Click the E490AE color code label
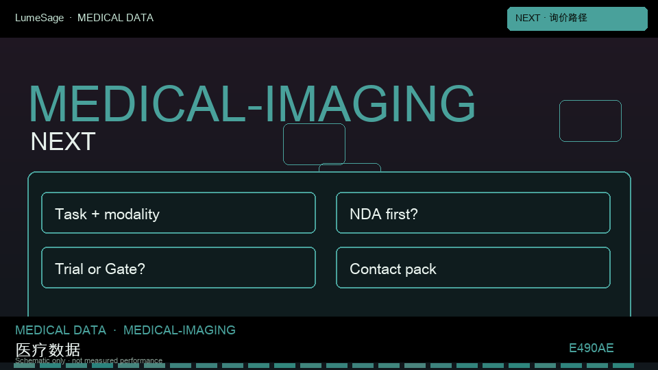 click(591, 348)
